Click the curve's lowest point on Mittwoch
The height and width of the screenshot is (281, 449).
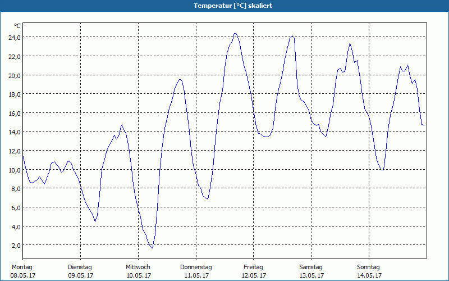pos(152,248)
